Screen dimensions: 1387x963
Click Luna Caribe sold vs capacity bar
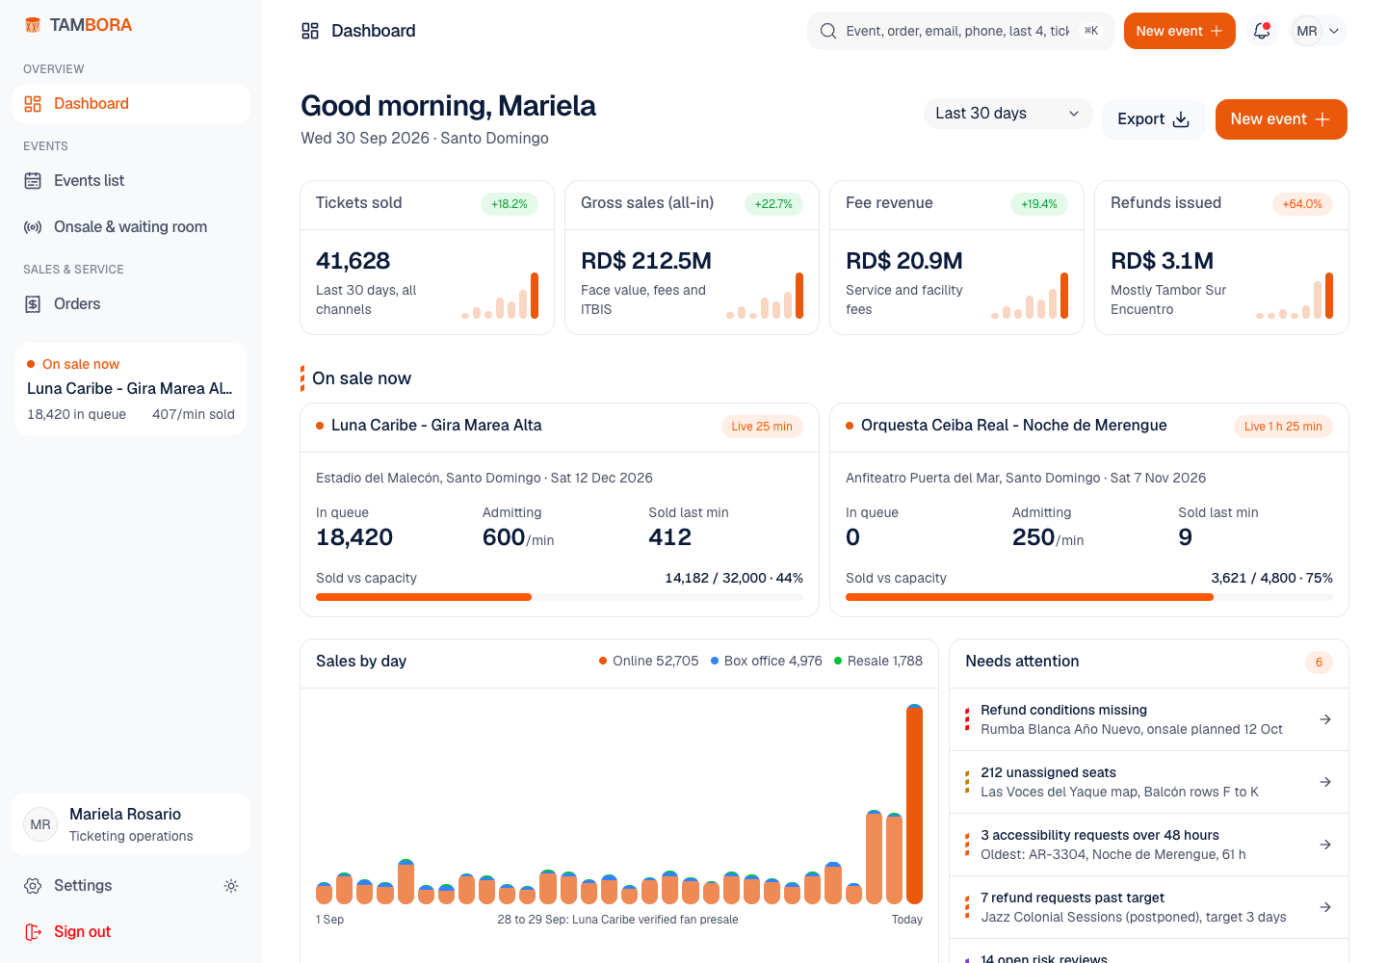(x=560, y=597)
